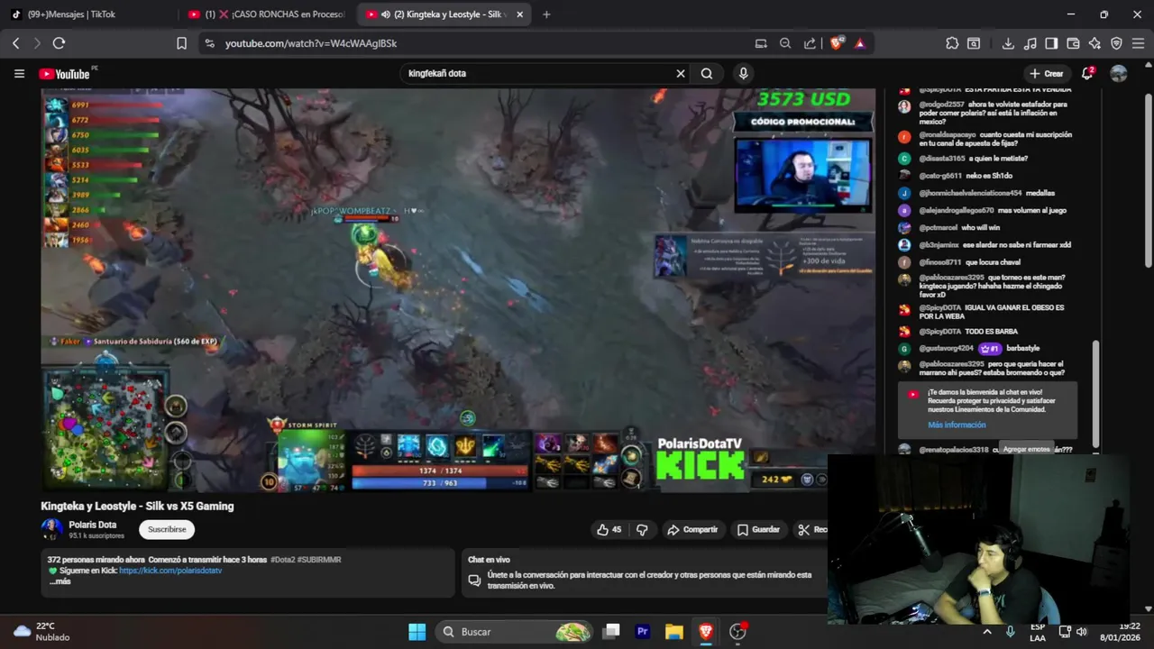Click the address bar URL
This screenshot has width=1154, height=649.
coord(311,43)
